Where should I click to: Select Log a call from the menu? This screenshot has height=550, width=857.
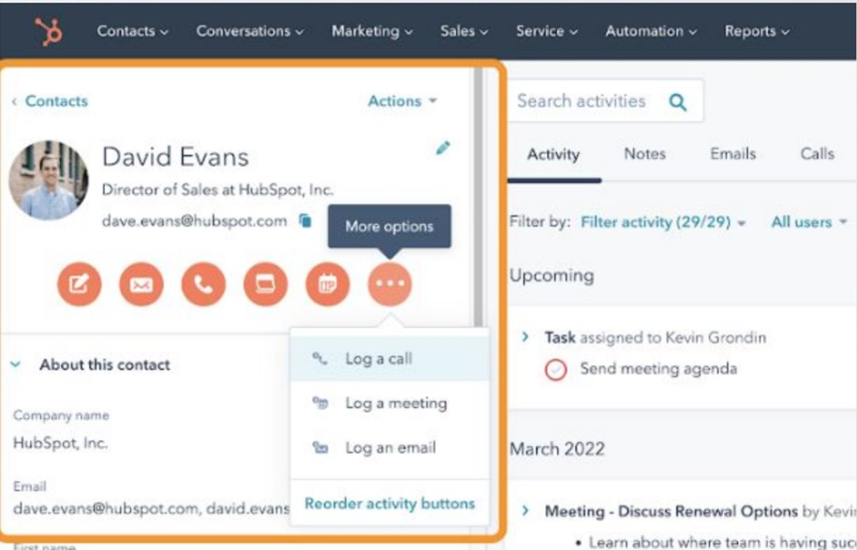389,359
